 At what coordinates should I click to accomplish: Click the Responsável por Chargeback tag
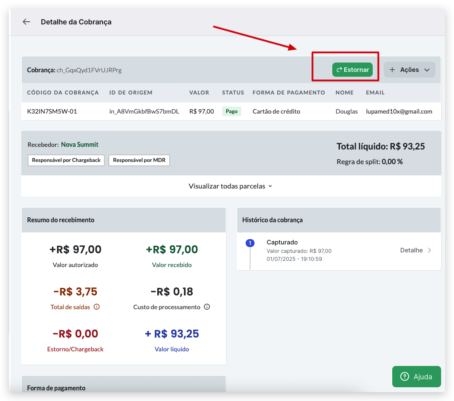coord(66,160)
